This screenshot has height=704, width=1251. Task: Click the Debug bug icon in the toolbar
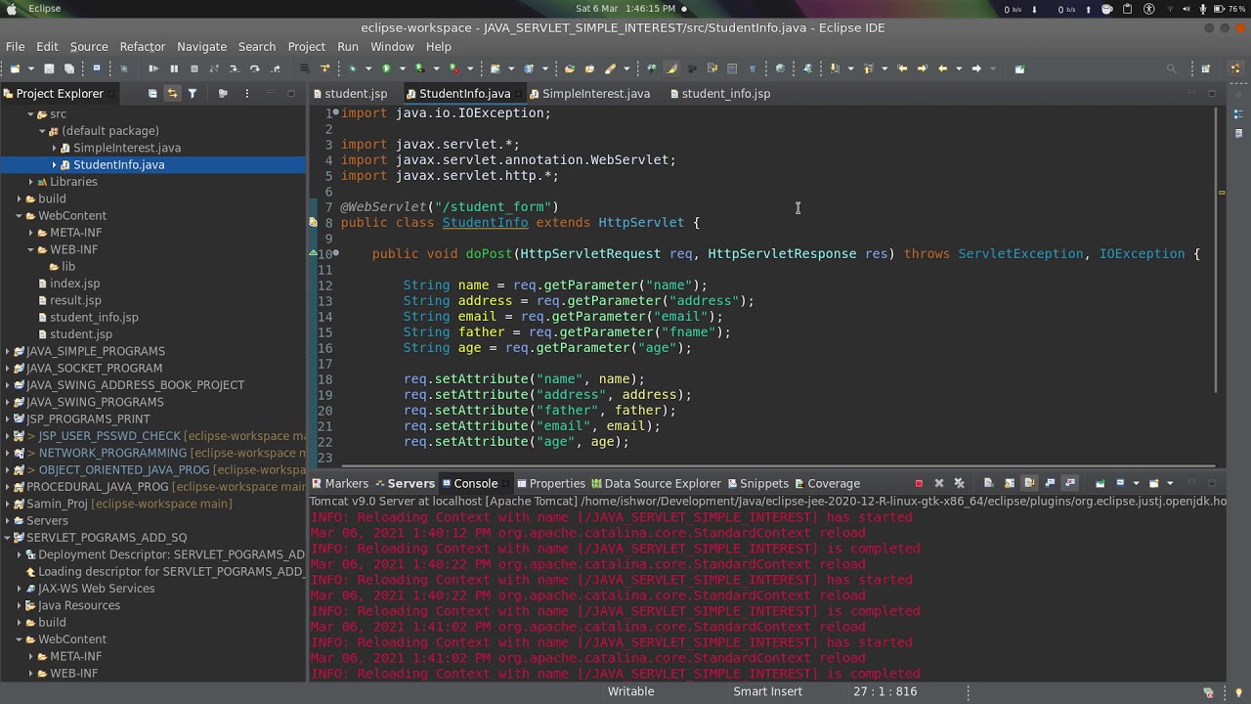[x=353, y=68]
